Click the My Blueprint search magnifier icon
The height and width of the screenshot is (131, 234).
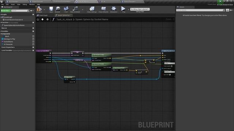pos(29,11)
